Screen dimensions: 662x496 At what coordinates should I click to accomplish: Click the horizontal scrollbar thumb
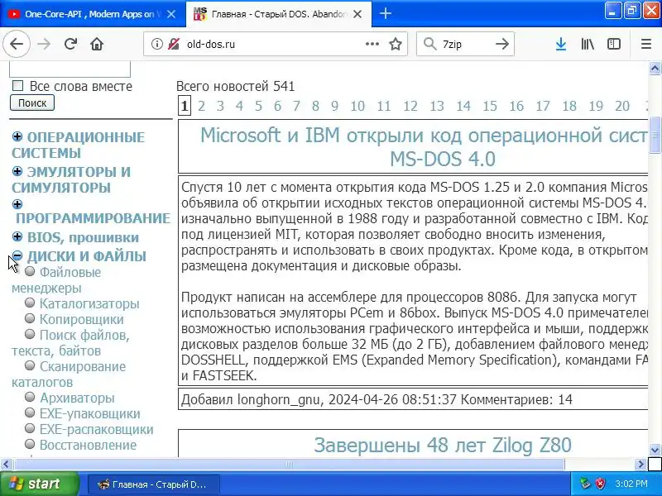coord(289,465)
